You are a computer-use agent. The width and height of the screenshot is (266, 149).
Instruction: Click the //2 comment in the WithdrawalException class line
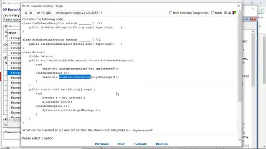pos(98,40)
